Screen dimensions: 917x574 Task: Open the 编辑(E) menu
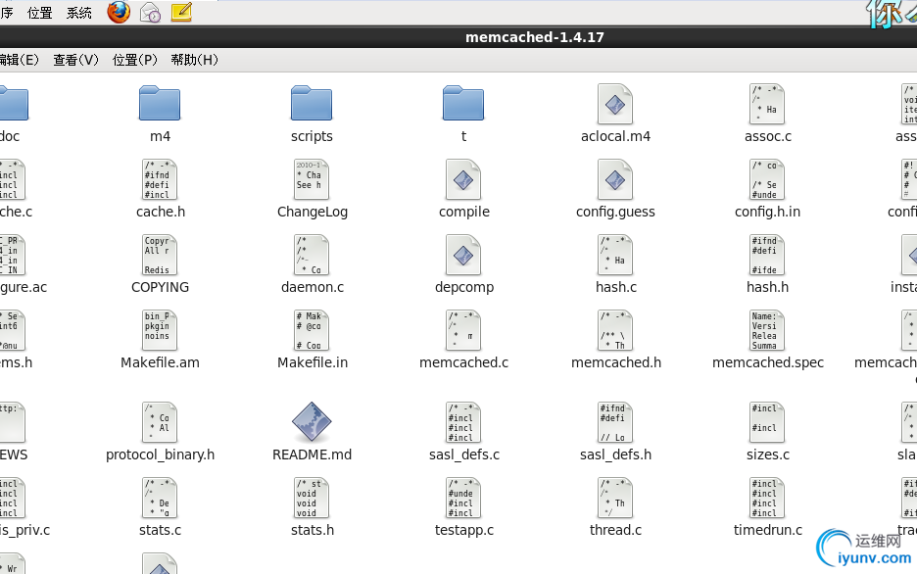tap(19, 60)
